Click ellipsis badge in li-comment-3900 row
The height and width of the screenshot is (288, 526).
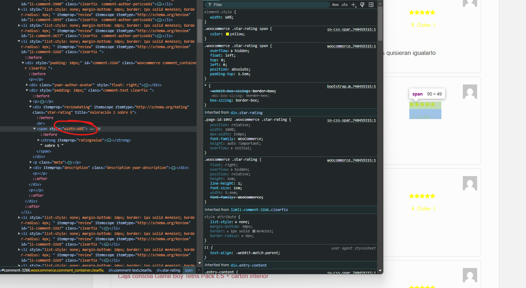point(159,4)
